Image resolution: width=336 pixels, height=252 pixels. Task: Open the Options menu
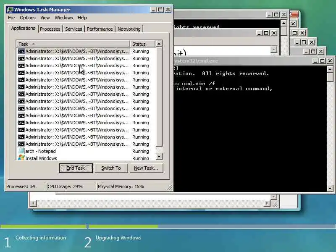pos(28,18)
